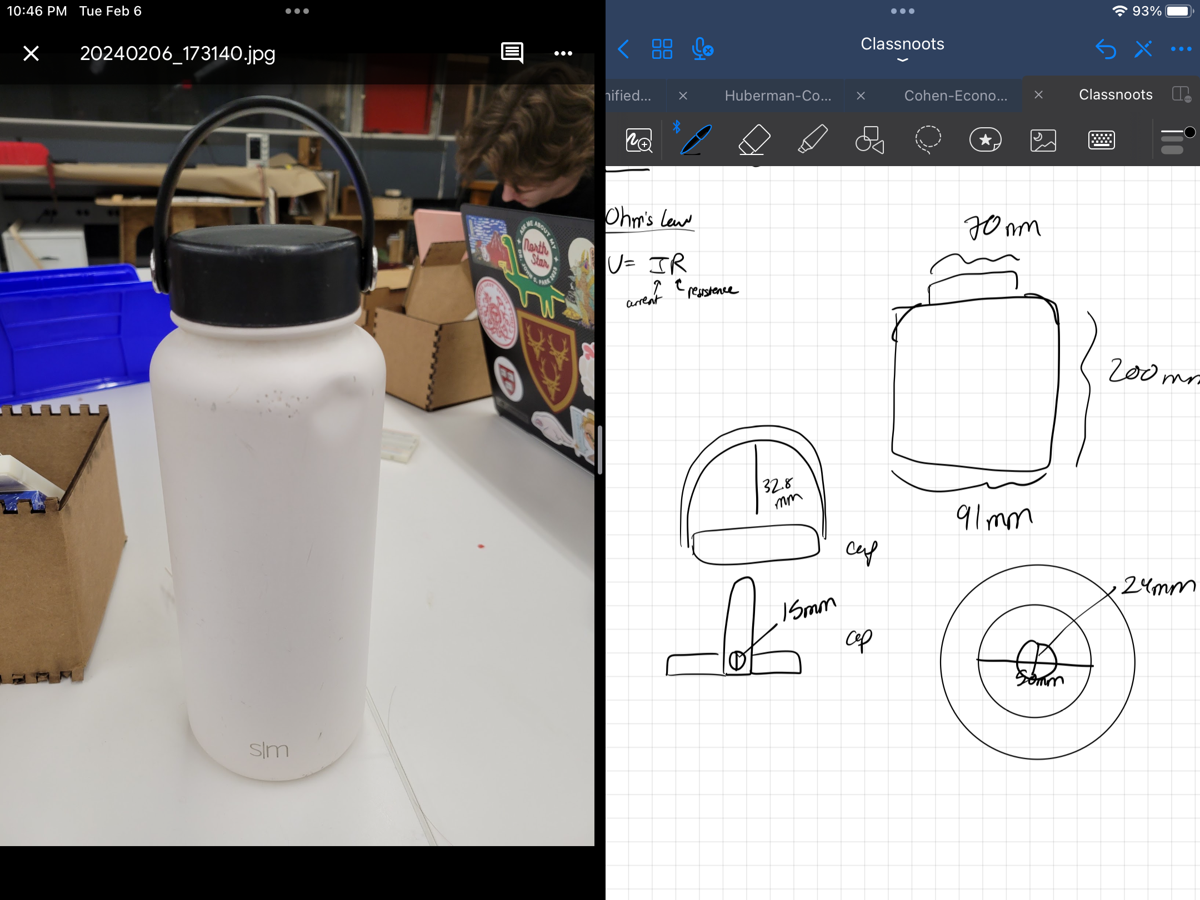Activate the zoom writing window tool
1200x900 pixels.
(x=639, y=140)
